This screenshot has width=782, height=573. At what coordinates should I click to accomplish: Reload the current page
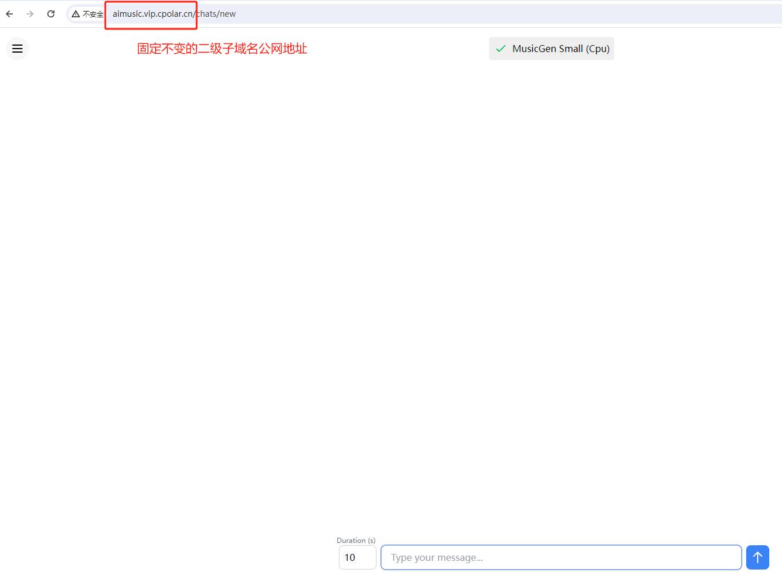[x=51, y=14]
